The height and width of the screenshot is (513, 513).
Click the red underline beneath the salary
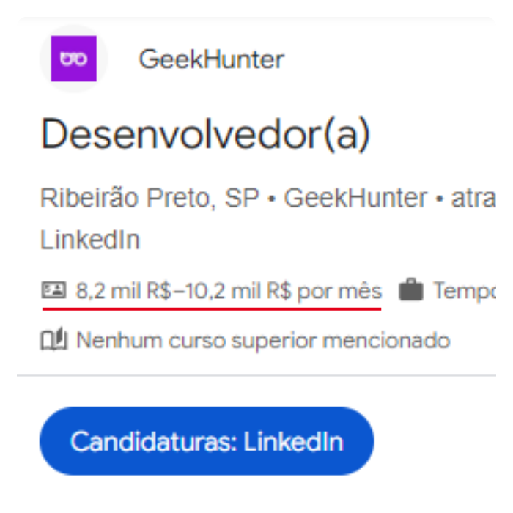click(212, 309)
